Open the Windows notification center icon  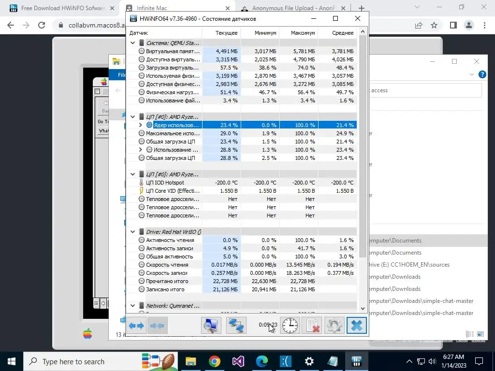[479, 361]
